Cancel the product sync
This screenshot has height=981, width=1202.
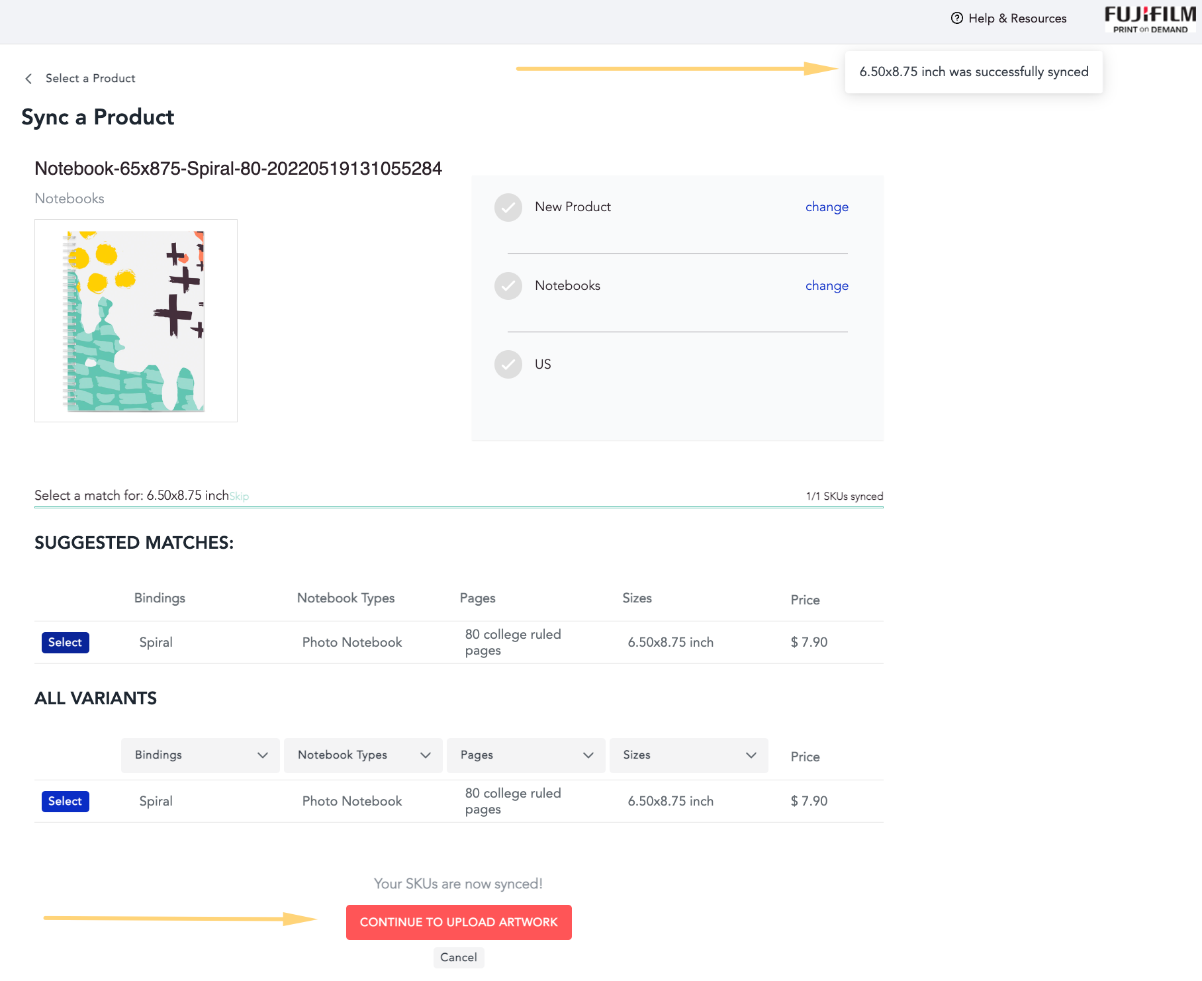click(x=459, y=958)
